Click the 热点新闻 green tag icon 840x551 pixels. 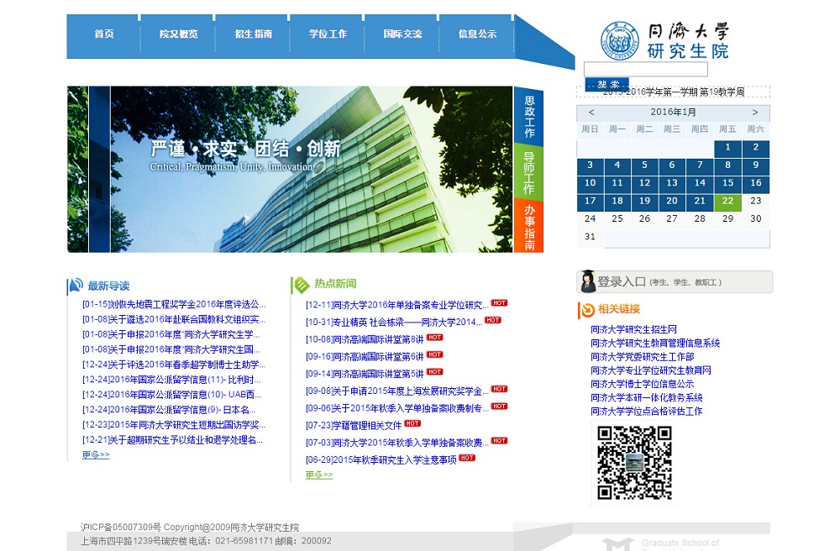[301, 285]
